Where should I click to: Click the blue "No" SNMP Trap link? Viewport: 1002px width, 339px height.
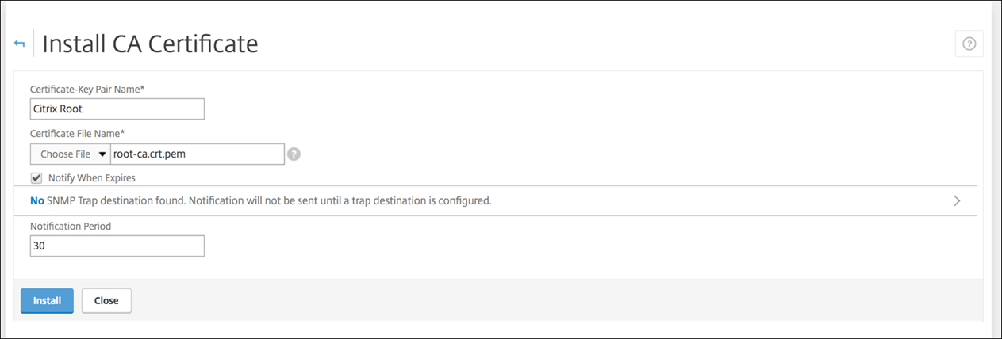36,200
